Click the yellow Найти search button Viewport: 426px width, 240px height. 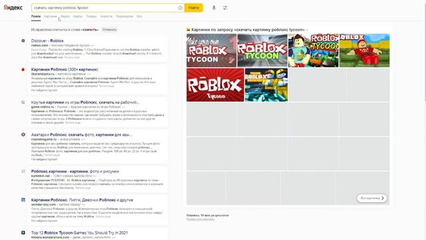coord(194,7)
